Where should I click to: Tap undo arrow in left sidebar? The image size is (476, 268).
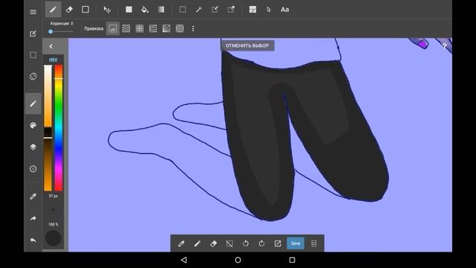pos(33,240)
